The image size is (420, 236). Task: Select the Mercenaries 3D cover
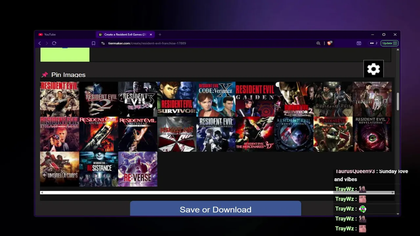(x=255, y=134)
